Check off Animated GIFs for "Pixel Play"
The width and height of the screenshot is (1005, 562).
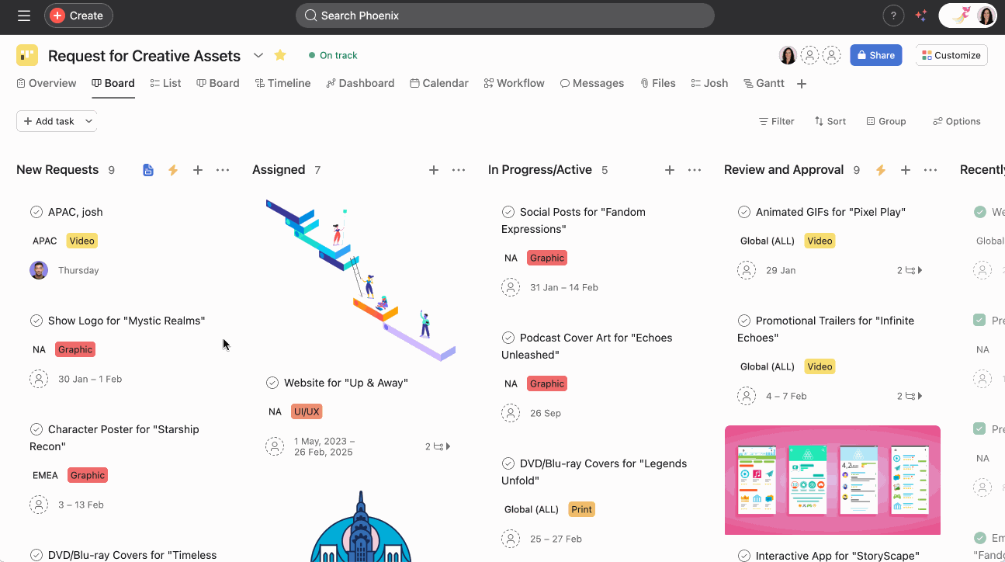coord(744,212)
